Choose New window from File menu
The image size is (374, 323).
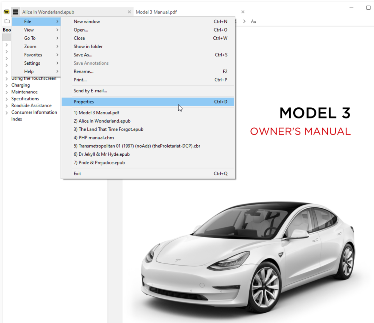click(x=148, y=21)
